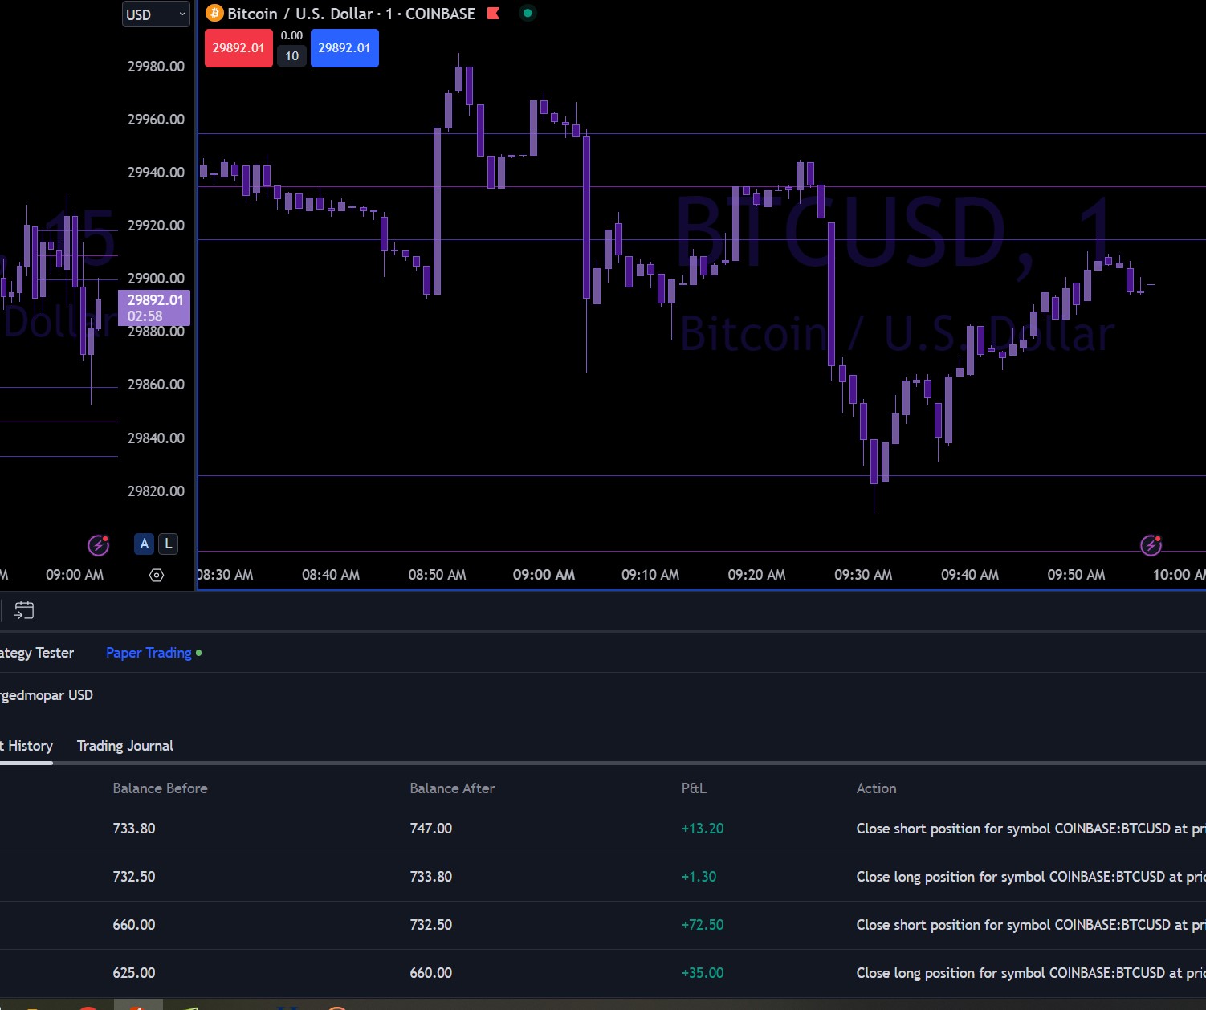Viewport: 1206px width, 1010px height.
Task: Click the lightning icon on the BTCUSD 1-minute chart
Action: [1151, 545]
